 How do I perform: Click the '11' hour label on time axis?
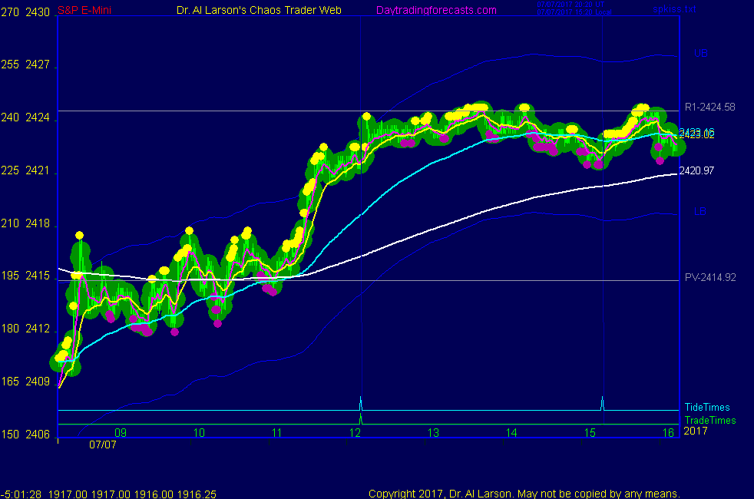(x=277, y=433)
